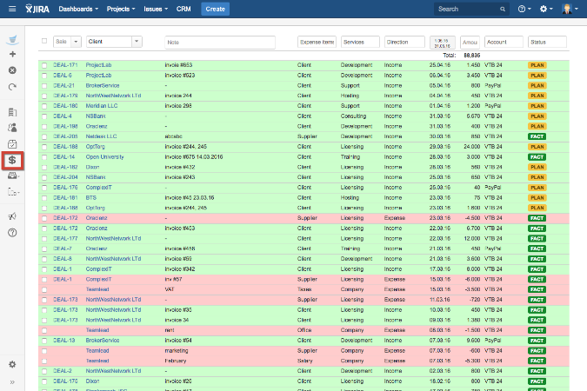Check the DEAL-7 row checkbox

tap(44, 249)
